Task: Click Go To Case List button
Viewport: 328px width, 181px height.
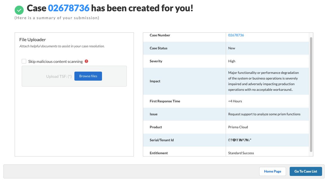Action: coord(306,171)
